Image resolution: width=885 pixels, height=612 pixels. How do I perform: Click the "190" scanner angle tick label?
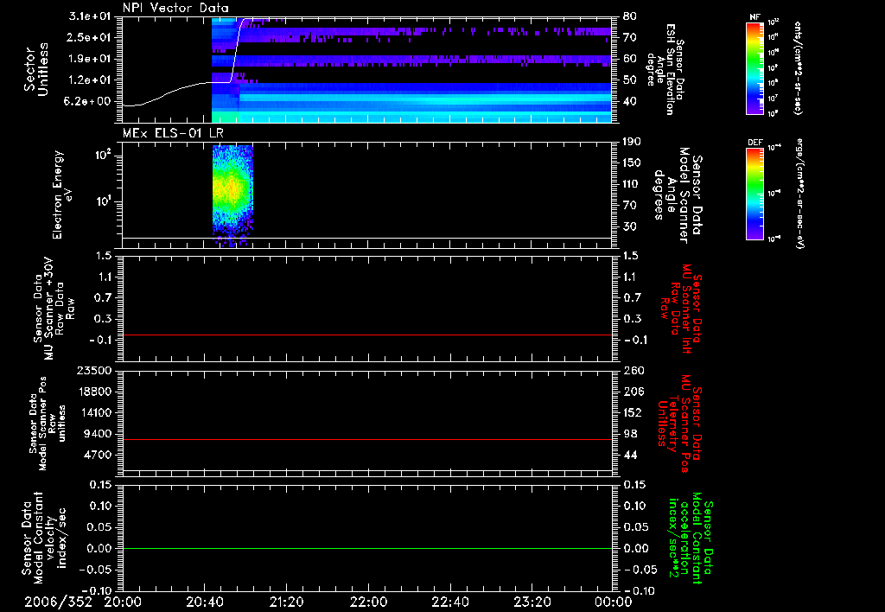[x=633, y=142]
